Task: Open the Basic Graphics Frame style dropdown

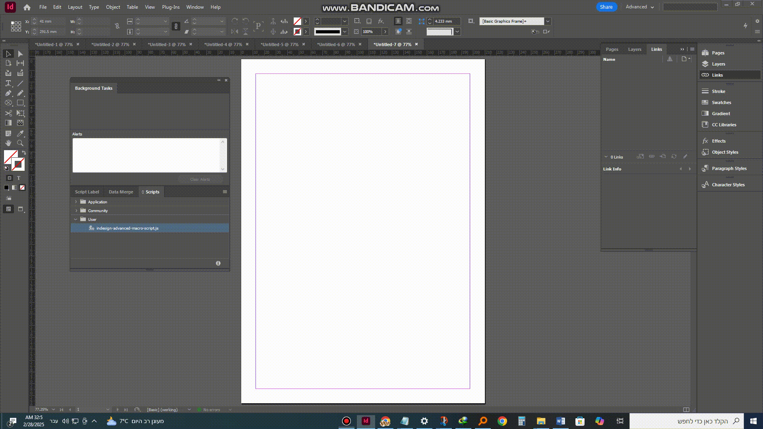Action: tap(548, 21)
